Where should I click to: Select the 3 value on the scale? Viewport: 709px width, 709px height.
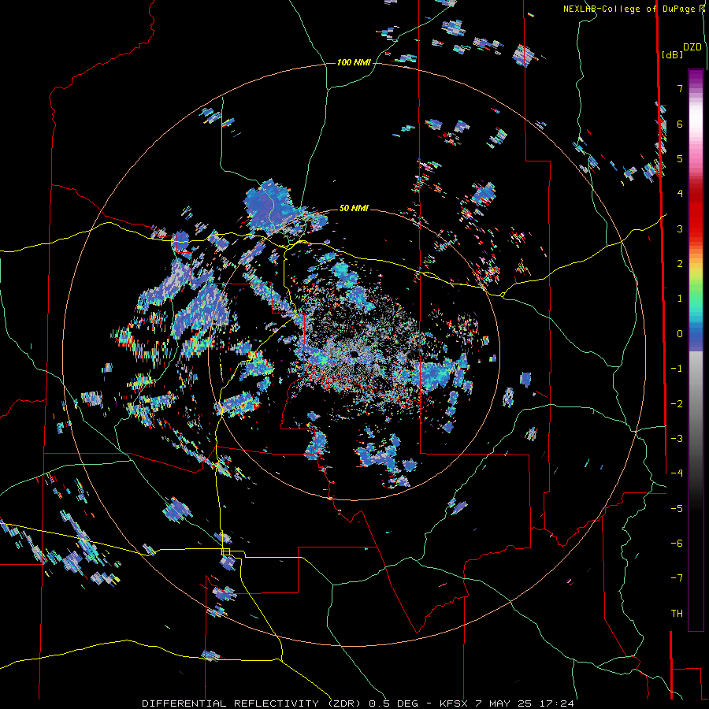680,228
